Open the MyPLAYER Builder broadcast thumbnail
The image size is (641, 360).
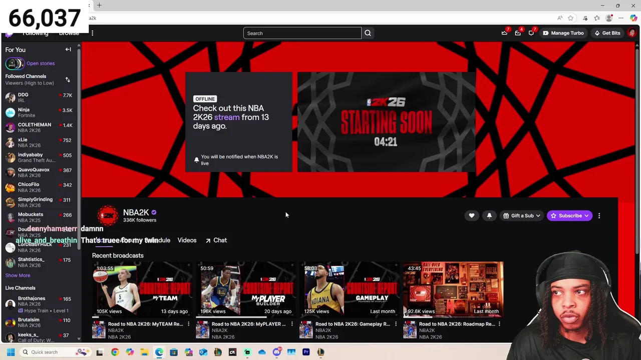click(246, 289)
